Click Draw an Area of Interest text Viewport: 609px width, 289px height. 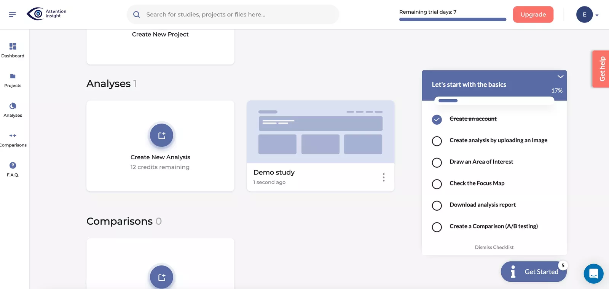pos(481,162)
